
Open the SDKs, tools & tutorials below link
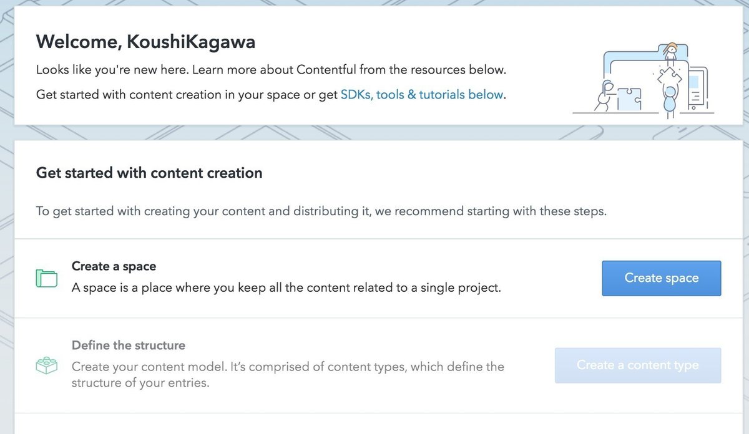[422, 95]
